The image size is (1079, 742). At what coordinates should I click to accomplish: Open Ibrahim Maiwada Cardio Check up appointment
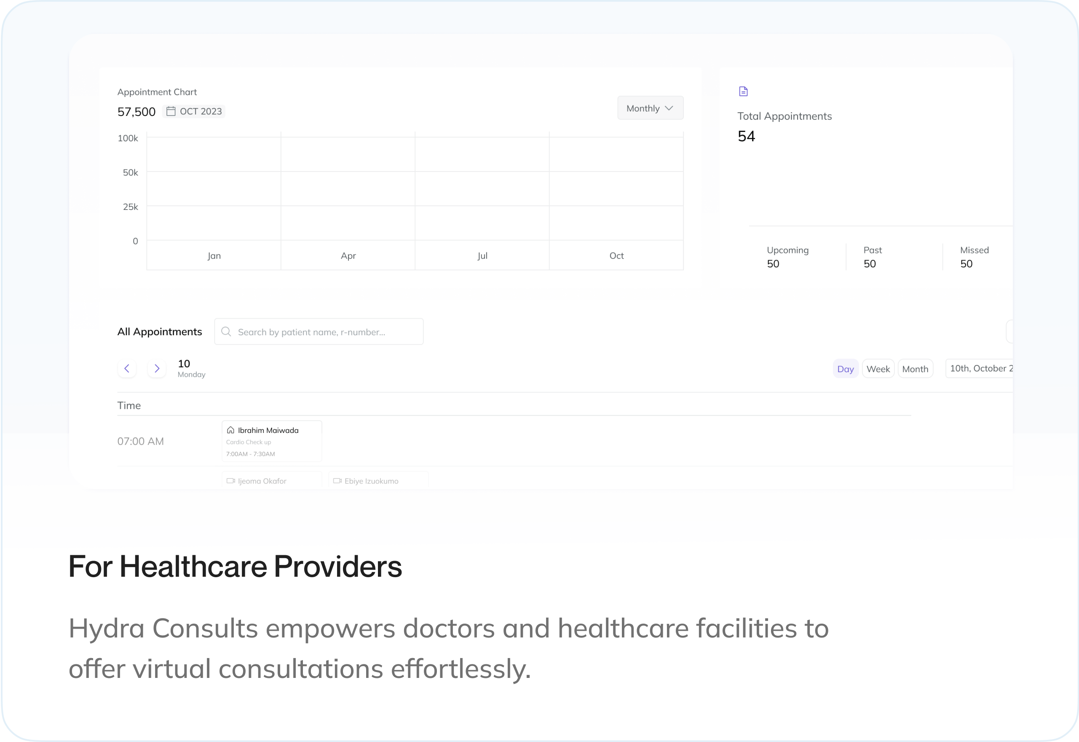[x=272, y=442]
